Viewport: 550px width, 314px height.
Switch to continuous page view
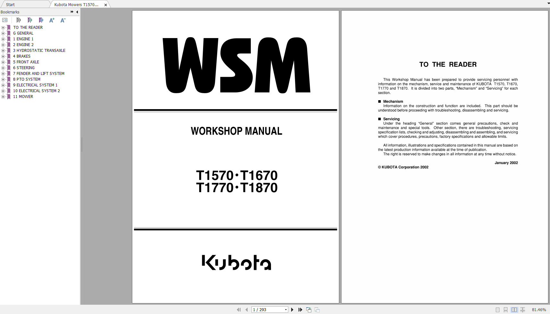point(505,310)
